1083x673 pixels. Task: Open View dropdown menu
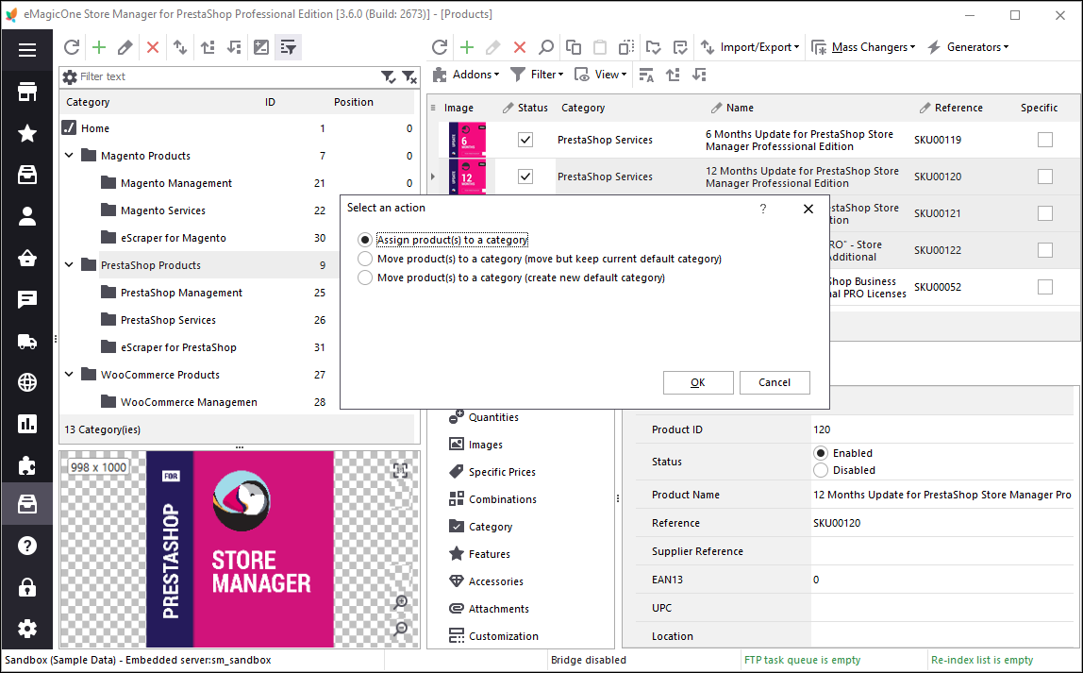point(600,75)
